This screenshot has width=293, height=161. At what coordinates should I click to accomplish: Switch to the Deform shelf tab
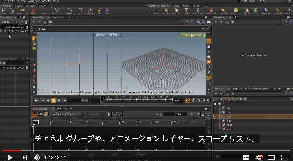pos(42,6)
